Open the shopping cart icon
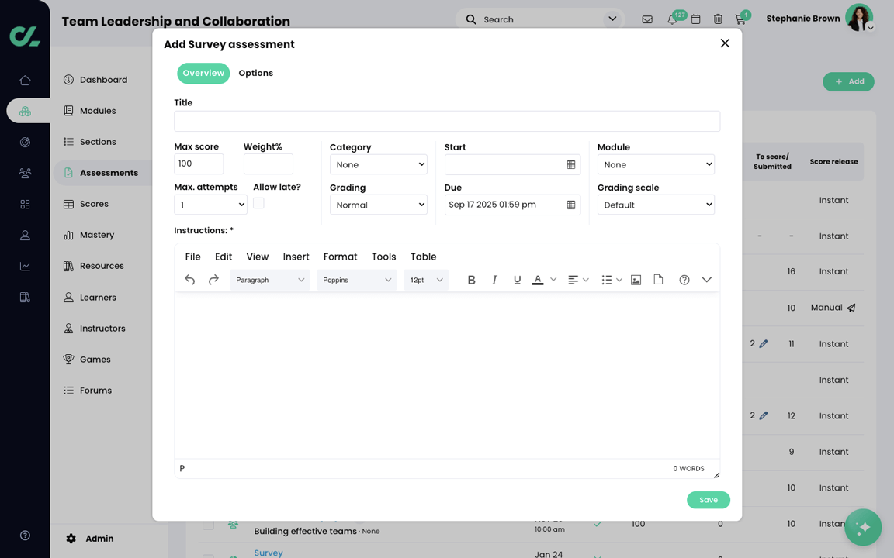This screenshot has width=894, height=558. pos(740,19)
